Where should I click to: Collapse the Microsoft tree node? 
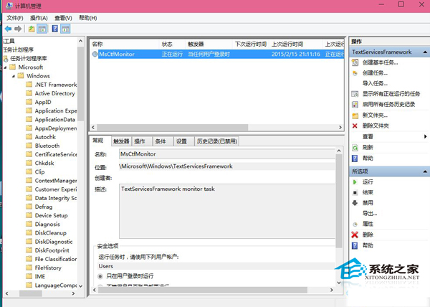point(5,67)
